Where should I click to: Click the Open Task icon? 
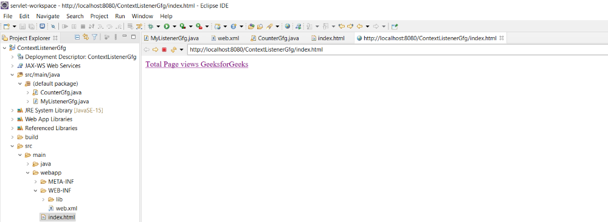pyautogui.click(x=260, y=26)
